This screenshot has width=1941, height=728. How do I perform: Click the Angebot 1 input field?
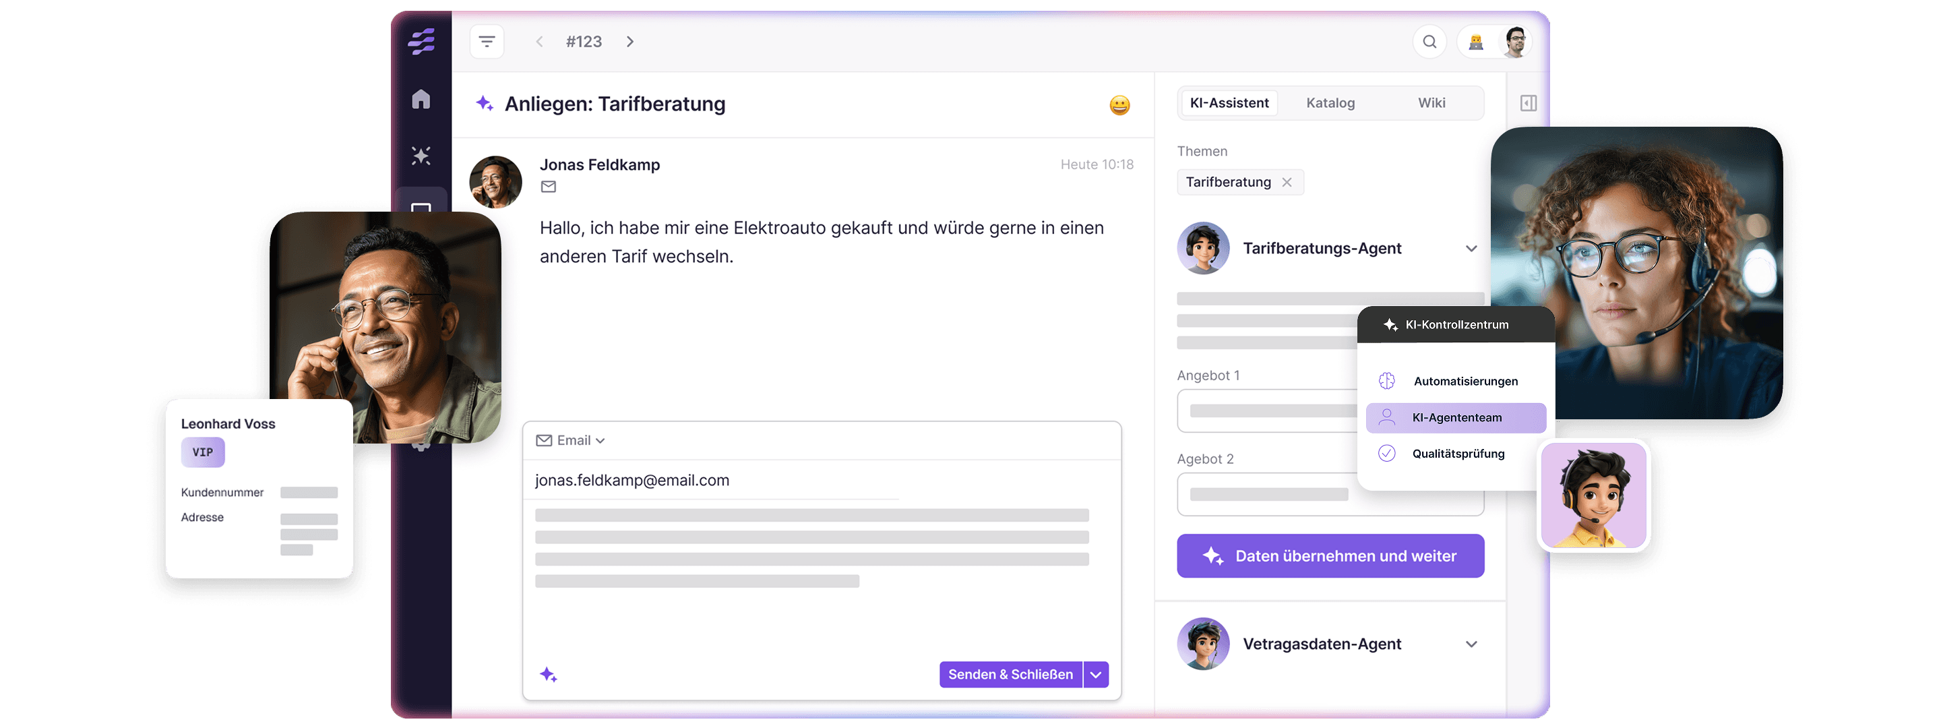1267,411
